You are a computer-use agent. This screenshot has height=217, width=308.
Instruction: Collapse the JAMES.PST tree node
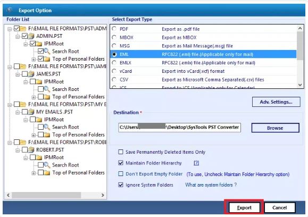tap(17, 74)
